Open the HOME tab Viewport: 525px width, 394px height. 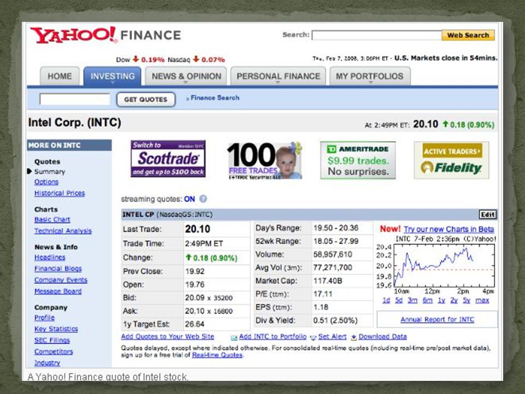(60, 76)
